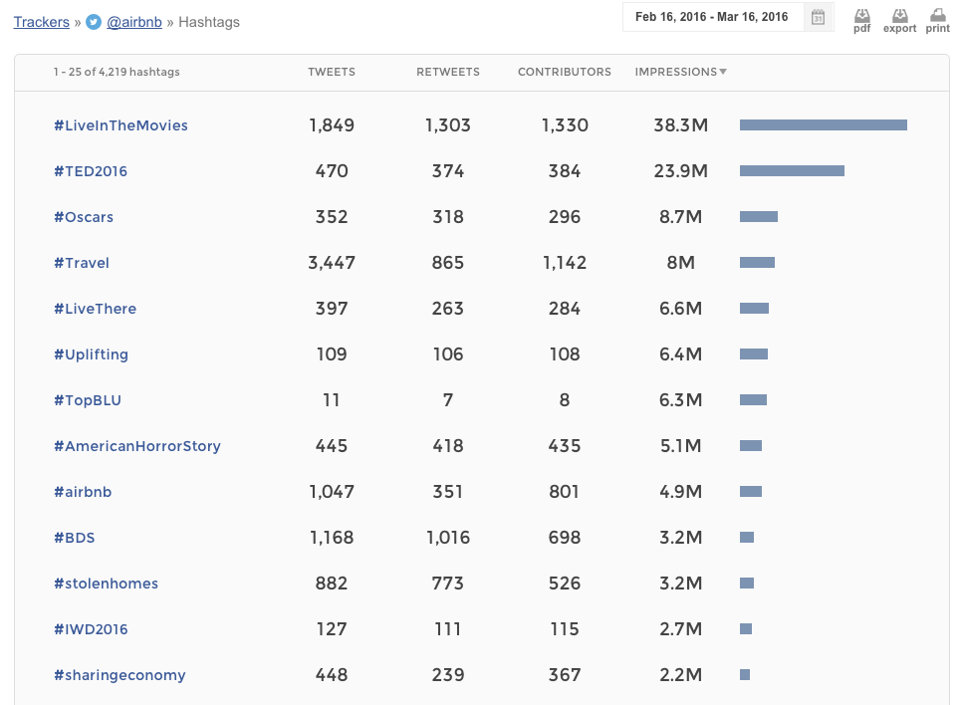Click the #TED2016 impressions bar
The height and width of the screenshot is (705, 964).
[x=792, y=171]
